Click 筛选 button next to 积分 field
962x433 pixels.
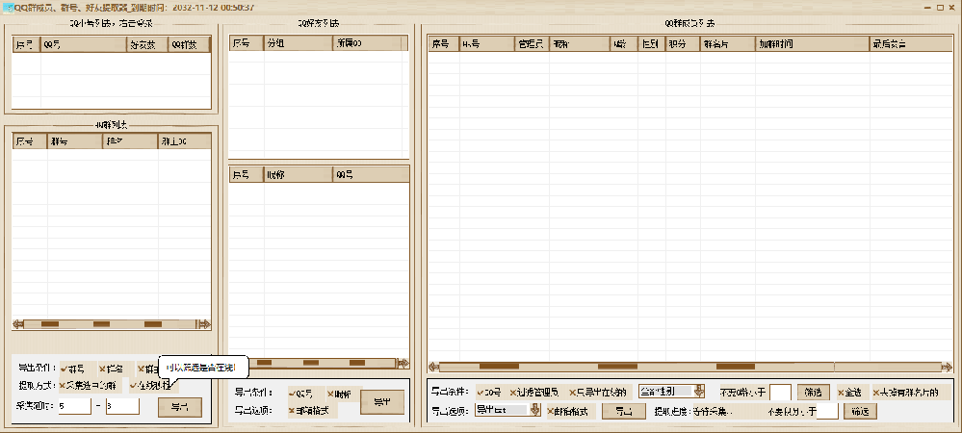(860, 412)
